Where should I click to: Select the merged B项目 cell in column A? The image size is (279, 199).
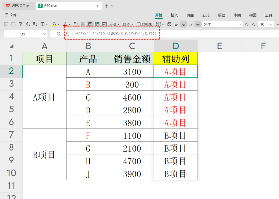44,154
